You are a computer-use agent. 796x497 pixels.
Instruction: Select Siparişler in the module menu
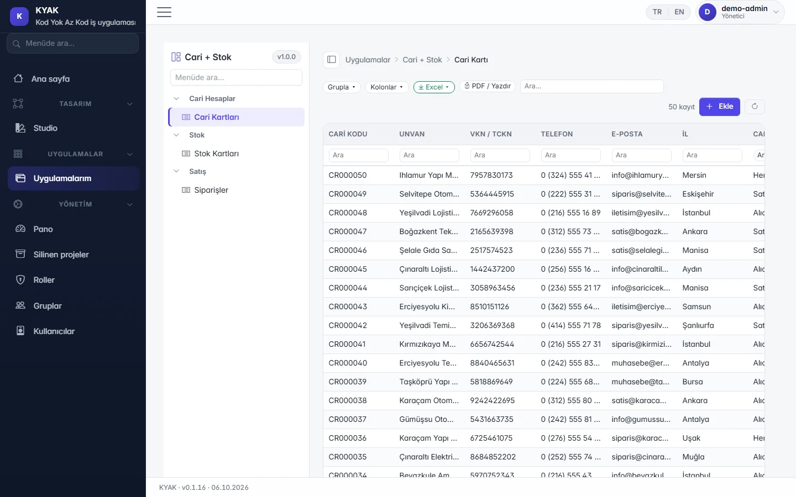click(x=237, y=190)
